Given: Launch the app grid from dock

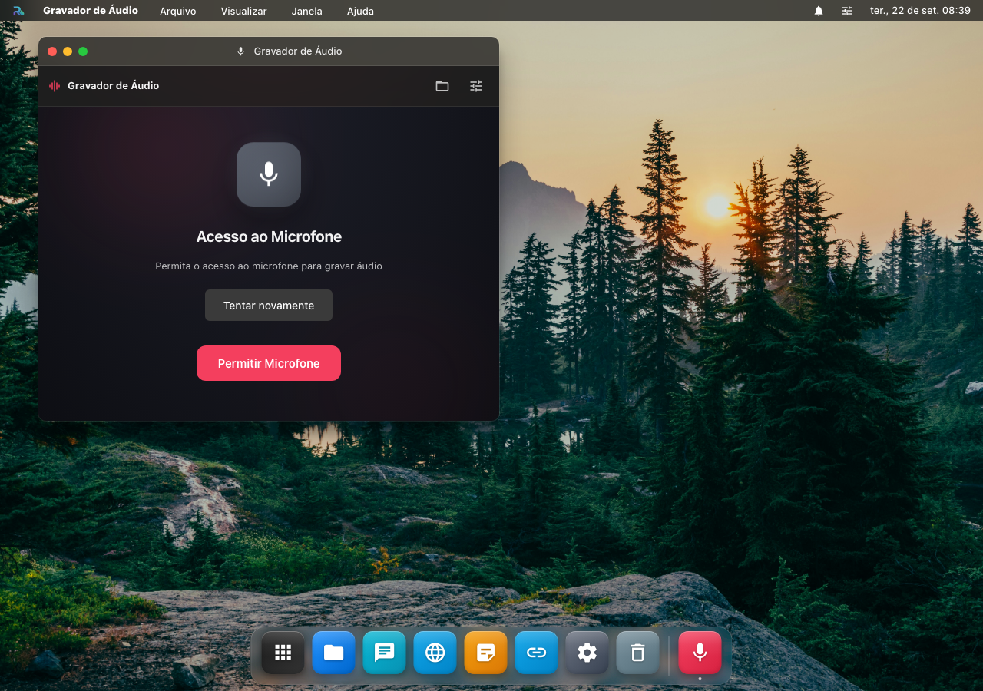Looking at the screenshot, I should point(283,653).
